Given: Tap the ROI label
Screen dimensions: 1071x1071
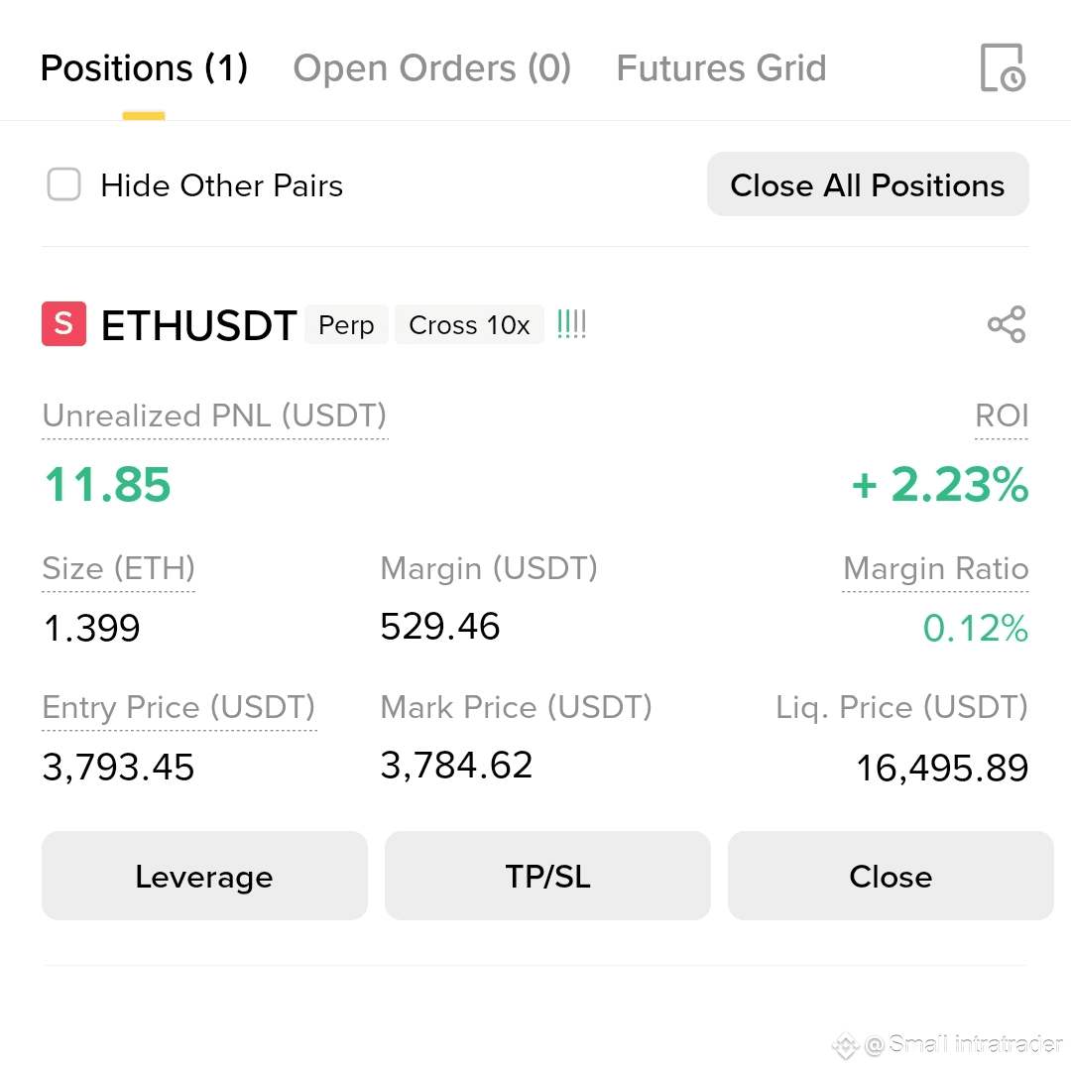Looking at the screenshot, I should click(1002, 416).
